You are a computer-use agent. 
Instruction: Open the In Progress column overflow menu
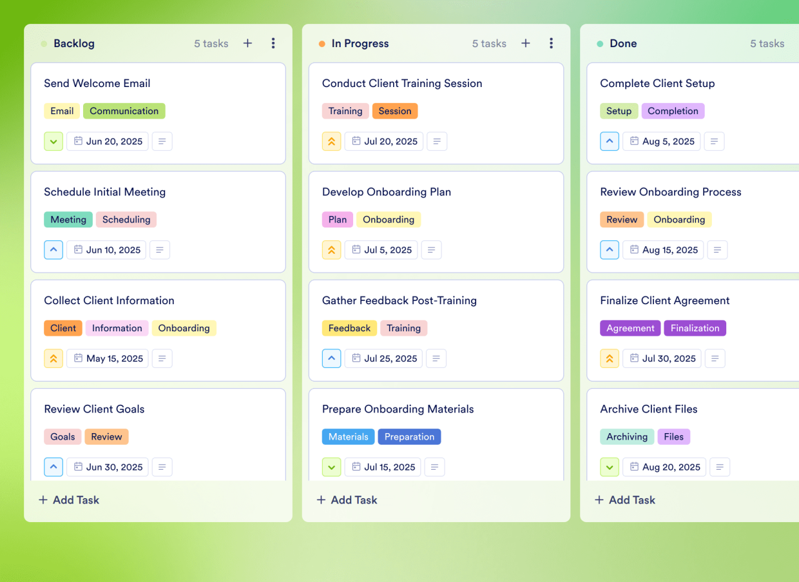551,43
